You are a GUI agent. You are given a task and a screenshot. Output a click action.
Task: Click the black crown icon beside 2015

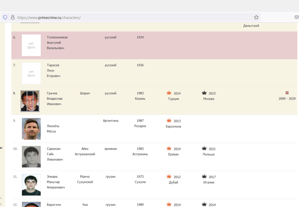click(x=204, y=93)
